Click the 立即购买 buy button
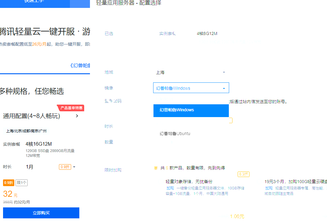Image resolution: width=327 pixels, height=222 pixels. pos(41,213)
